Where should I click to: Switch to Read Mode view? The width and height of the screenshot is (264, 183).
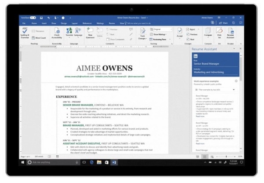click(198, 157)
